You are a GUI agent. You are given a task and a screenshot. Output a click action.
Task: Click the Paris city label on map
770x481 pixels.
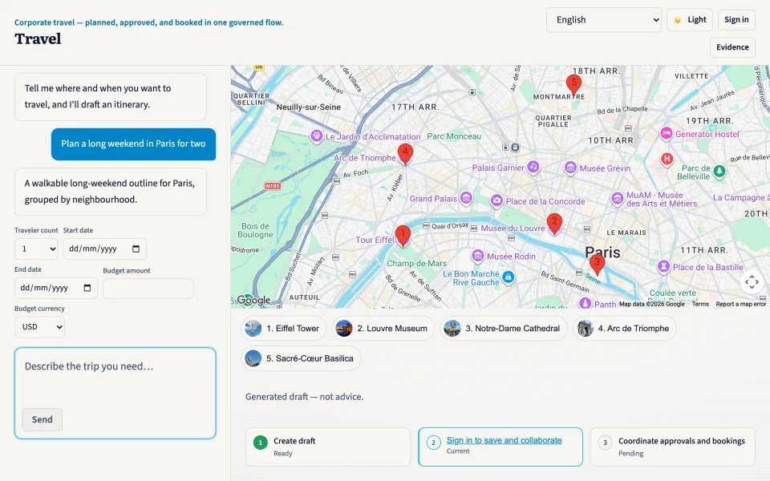pos(602,253)
